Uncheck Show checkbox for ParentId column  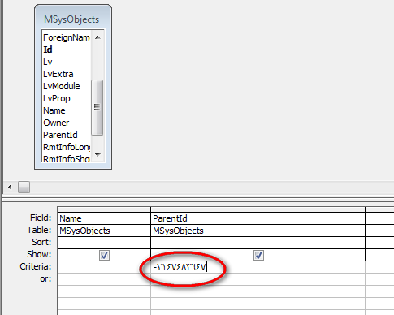(x=258, y=255)
